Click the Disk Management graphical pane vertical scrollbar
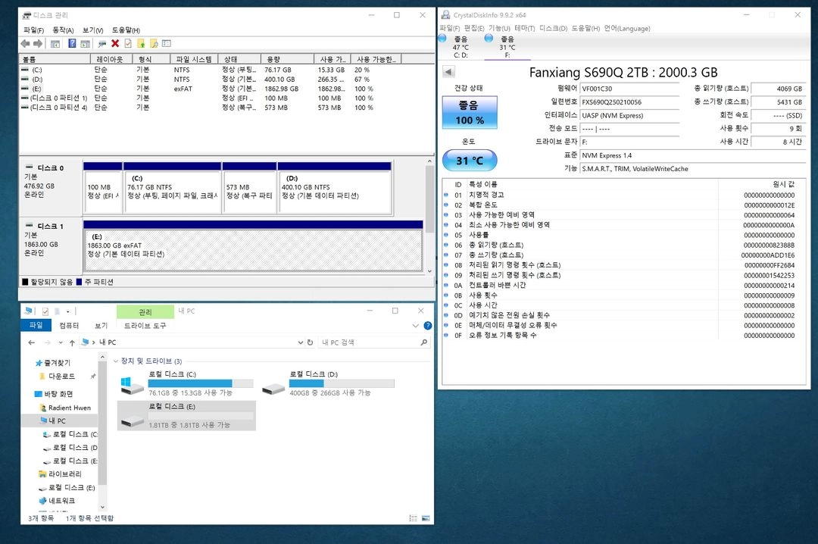The height and width of the screenshot is (544, 818). coord(430,216)
